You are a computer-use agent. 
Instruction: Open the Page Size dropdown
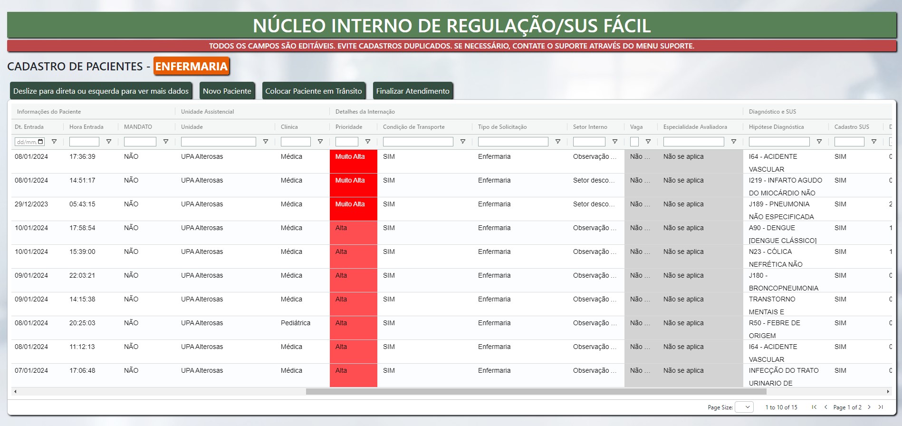click(x=744, y=407)
